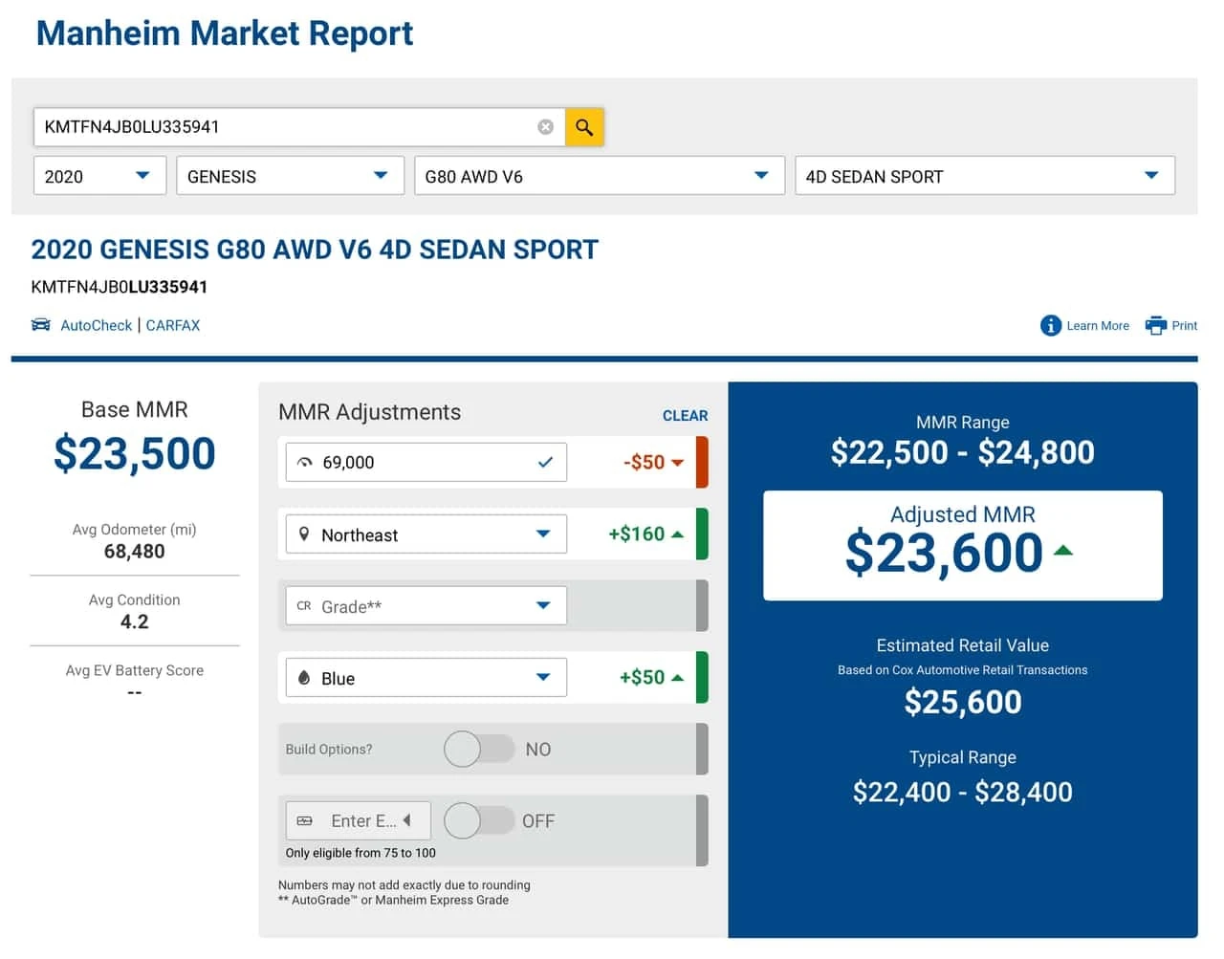
Task: Open the year 2020 dropdown
Action: tap(99, 176)
